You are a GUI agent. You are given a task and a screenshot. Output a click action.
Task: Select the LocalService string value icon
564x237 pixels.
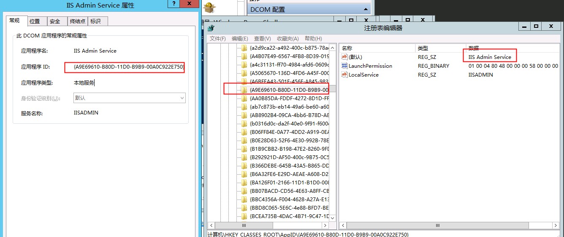(x=344, y=75)
